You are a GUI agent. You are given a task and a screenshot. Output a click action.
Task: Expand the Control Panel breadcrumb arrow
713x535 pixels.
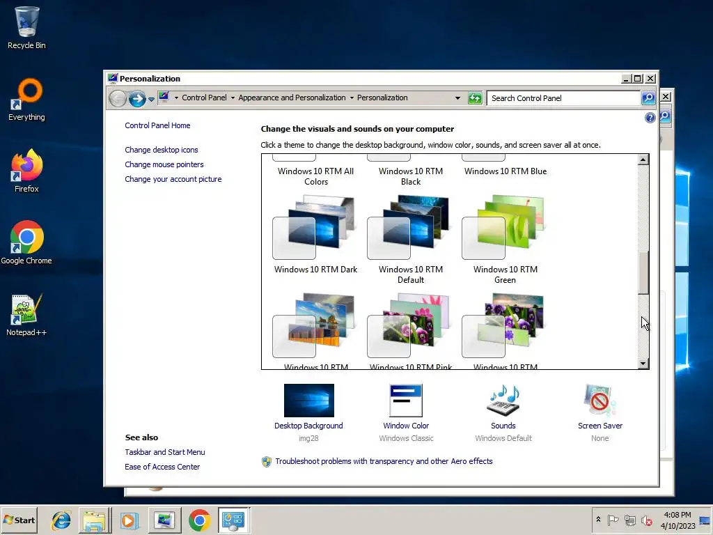pos(233,98)
